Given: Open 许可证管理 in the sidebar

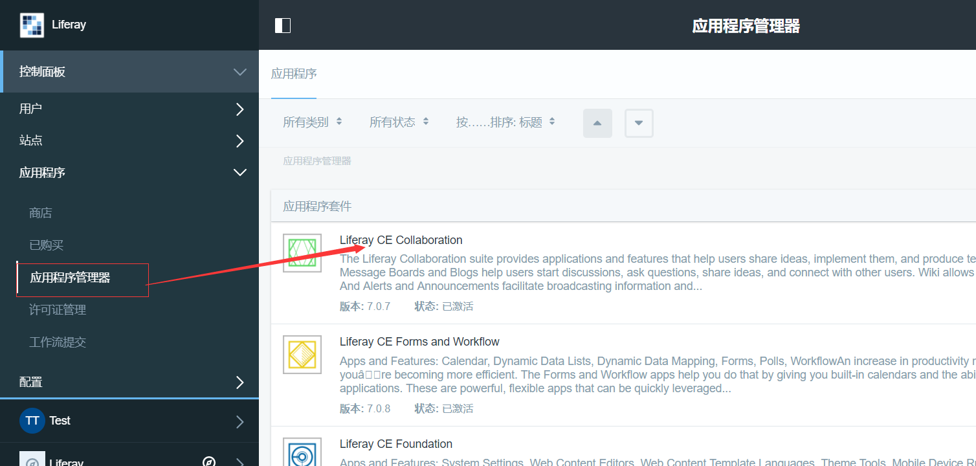Looking at the screenshot, I should (58, 310).
